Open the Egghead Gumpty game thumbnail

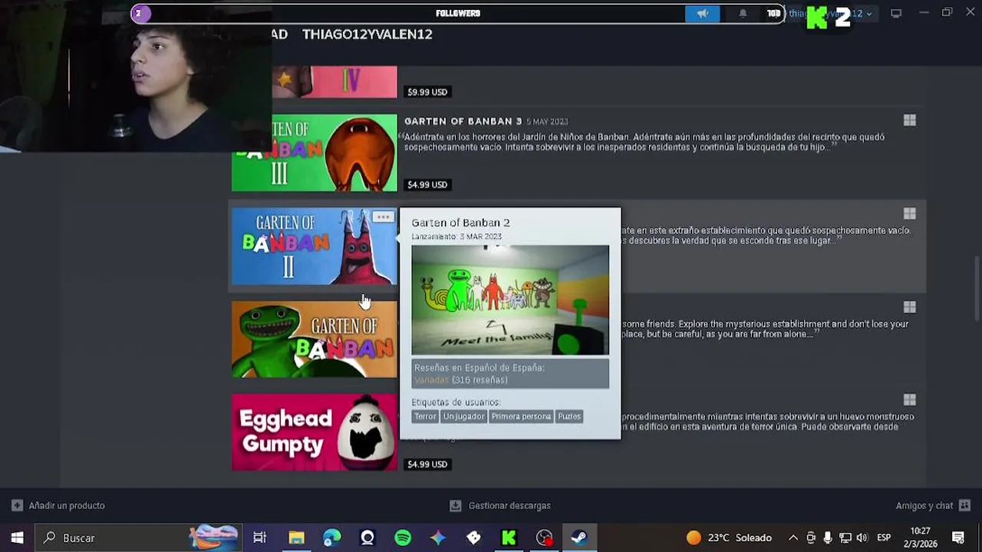(315, 432)
